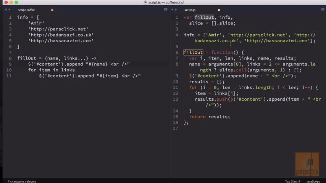Click 'return results;' line
The image size is (326, 183).
[210, 117]
